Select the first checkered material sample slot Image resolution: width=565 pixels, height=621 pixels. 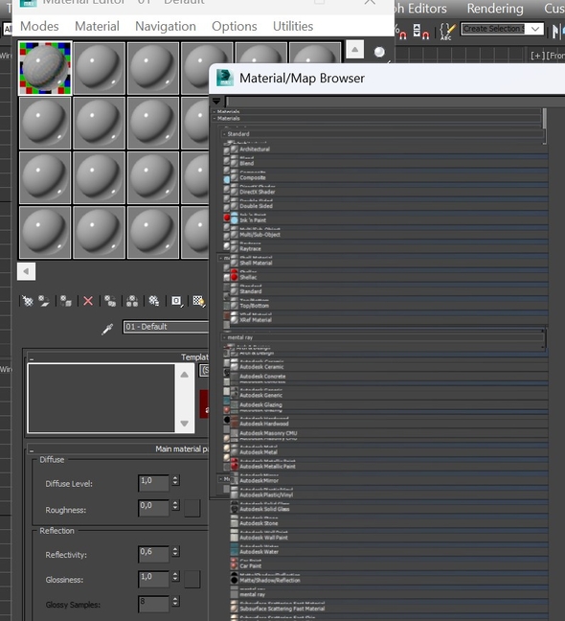(x=45, y=68)
